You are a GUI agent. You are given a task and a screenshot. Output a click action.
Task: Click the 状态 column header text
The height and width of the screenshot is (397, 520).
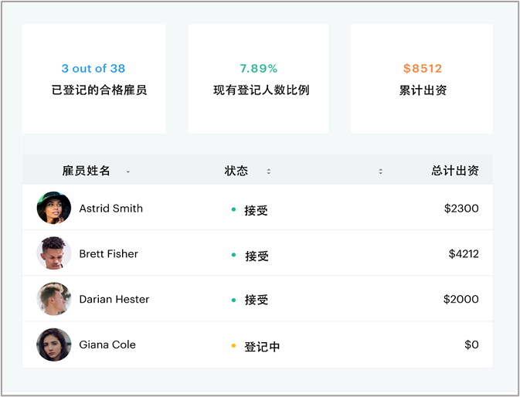click(236, 171)
